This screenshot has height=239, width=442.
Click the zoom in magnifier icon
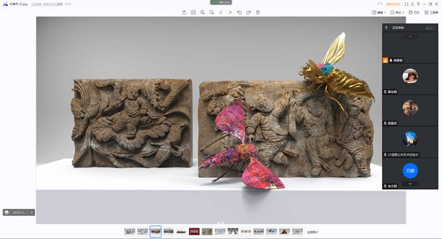pyautogui.click(x=202, y=12)
